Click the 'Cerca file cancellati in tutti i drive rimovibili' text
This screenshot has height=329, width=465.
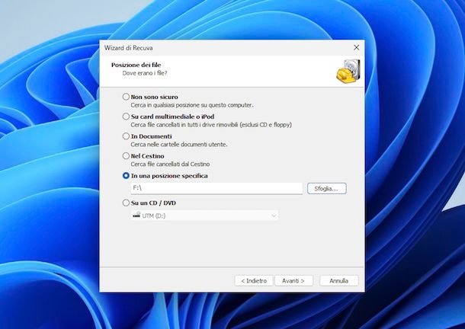[x=211, y=125]
